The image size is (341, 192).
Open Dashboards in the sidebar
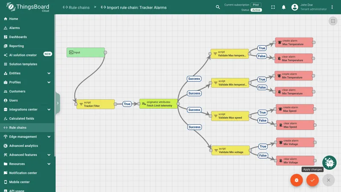tap(27, 37)
